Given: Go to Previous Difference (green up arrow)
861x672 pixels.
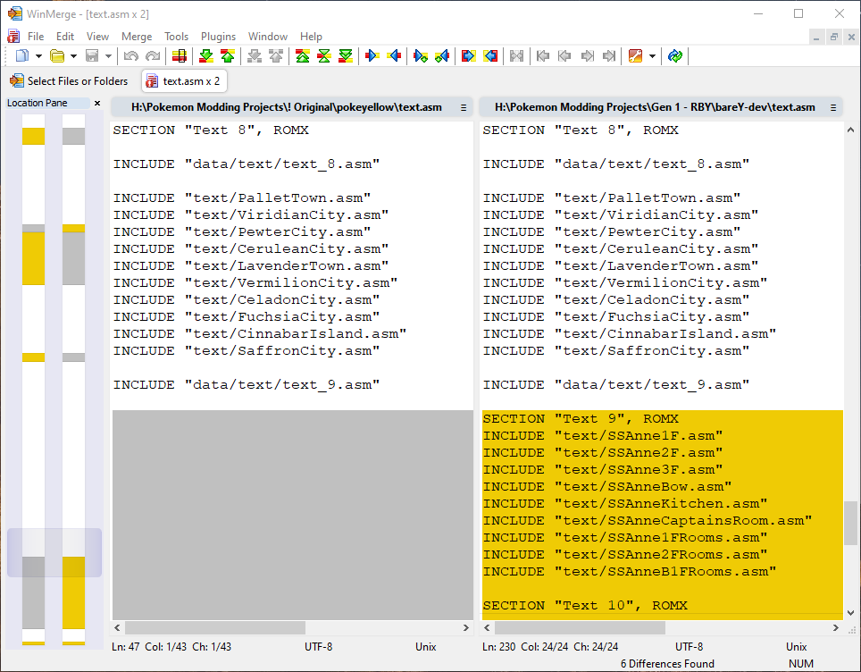Looking at the screenshot, I should pos(228,56).
